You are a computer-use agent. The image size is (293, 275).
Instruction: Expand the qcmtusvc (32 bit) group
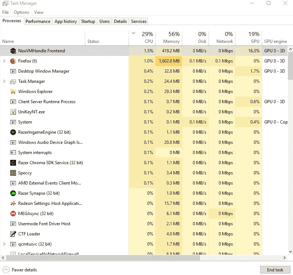pos(4,244)
